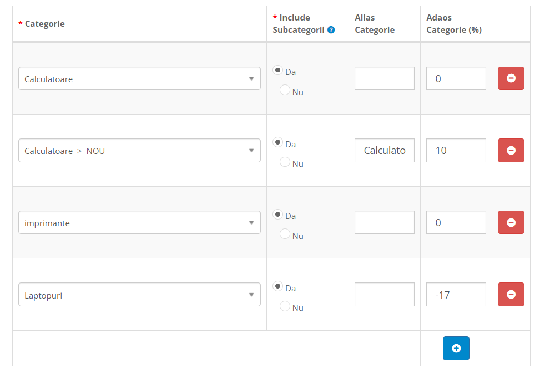Click the Adaos field showing -17
535x373 pixels.
[x=456, y=294]
